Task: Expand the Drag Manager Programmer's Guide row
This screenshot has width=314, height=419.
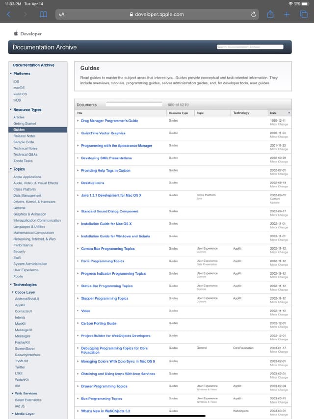Action: pos(78,121)
